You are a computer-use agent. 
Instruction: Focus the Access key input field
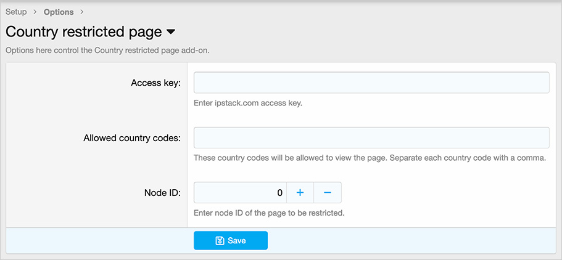pos(371,83)
